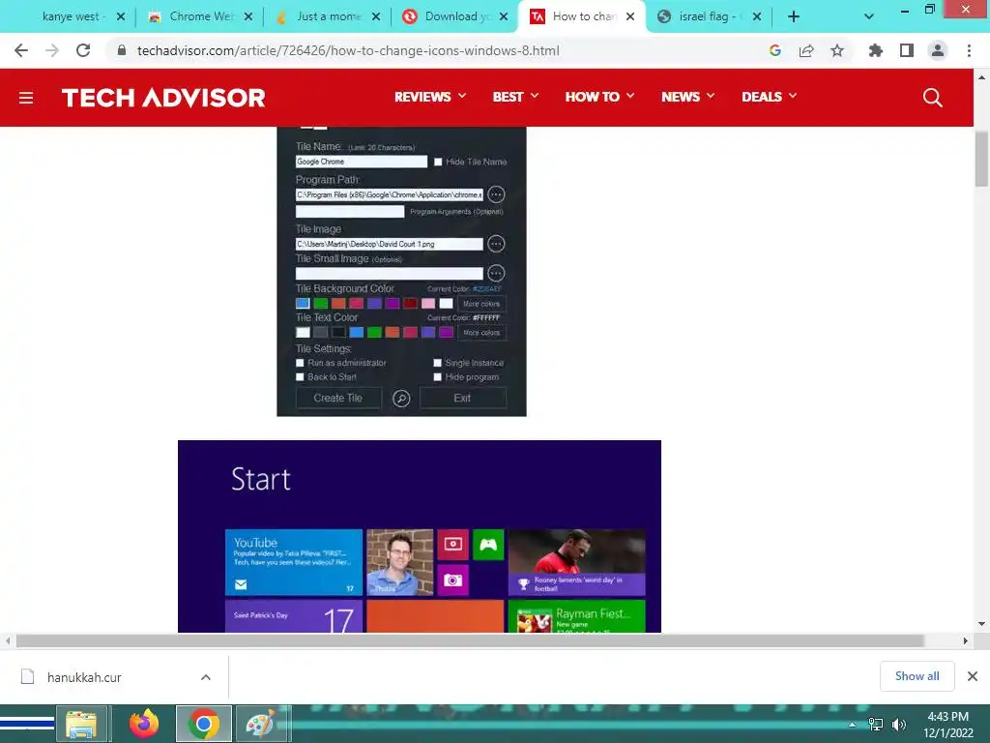Screen dimensions: 990x743
Task: Click the network tray icon
Action: (876, 725)
